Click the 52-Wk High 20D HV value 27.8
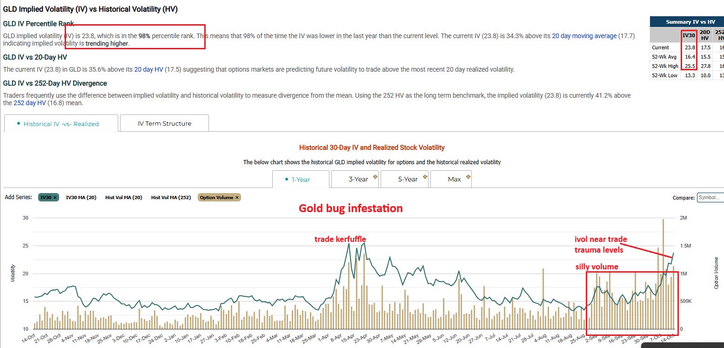The image size is (724, 348). coord(705,66)
